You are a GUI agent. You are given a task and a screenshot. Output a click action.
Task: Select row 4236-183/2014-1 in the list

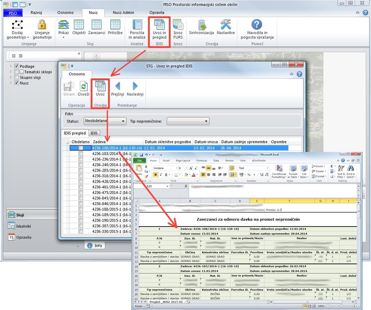point(108,153)
